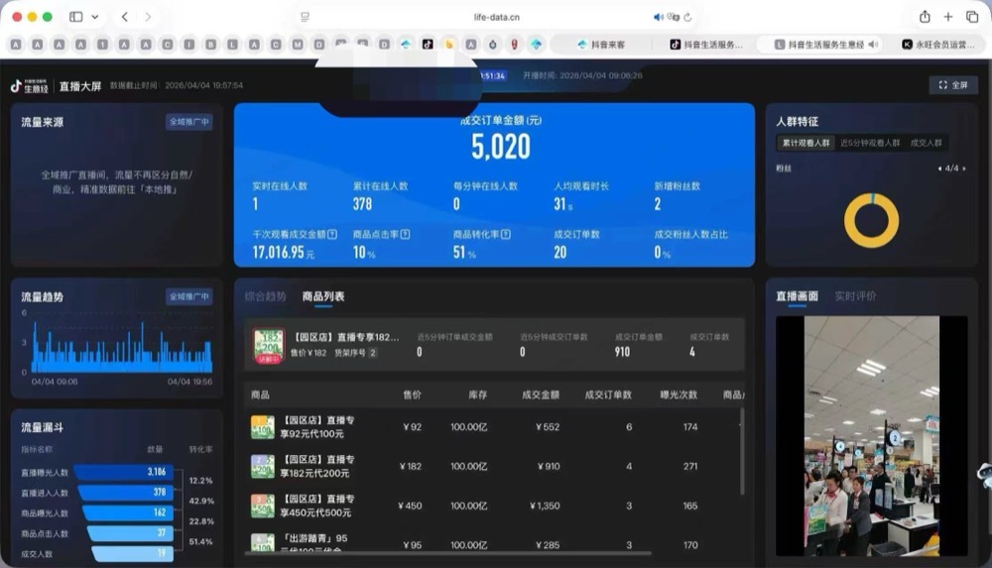
Task: Go back with the back arrow
Action: click(x=125, y=17)
